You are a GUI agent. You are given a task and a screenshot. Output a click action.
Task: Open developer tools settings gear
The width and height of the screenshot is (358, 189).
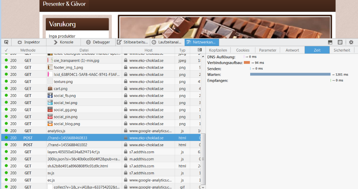click(x=351, y=42)
